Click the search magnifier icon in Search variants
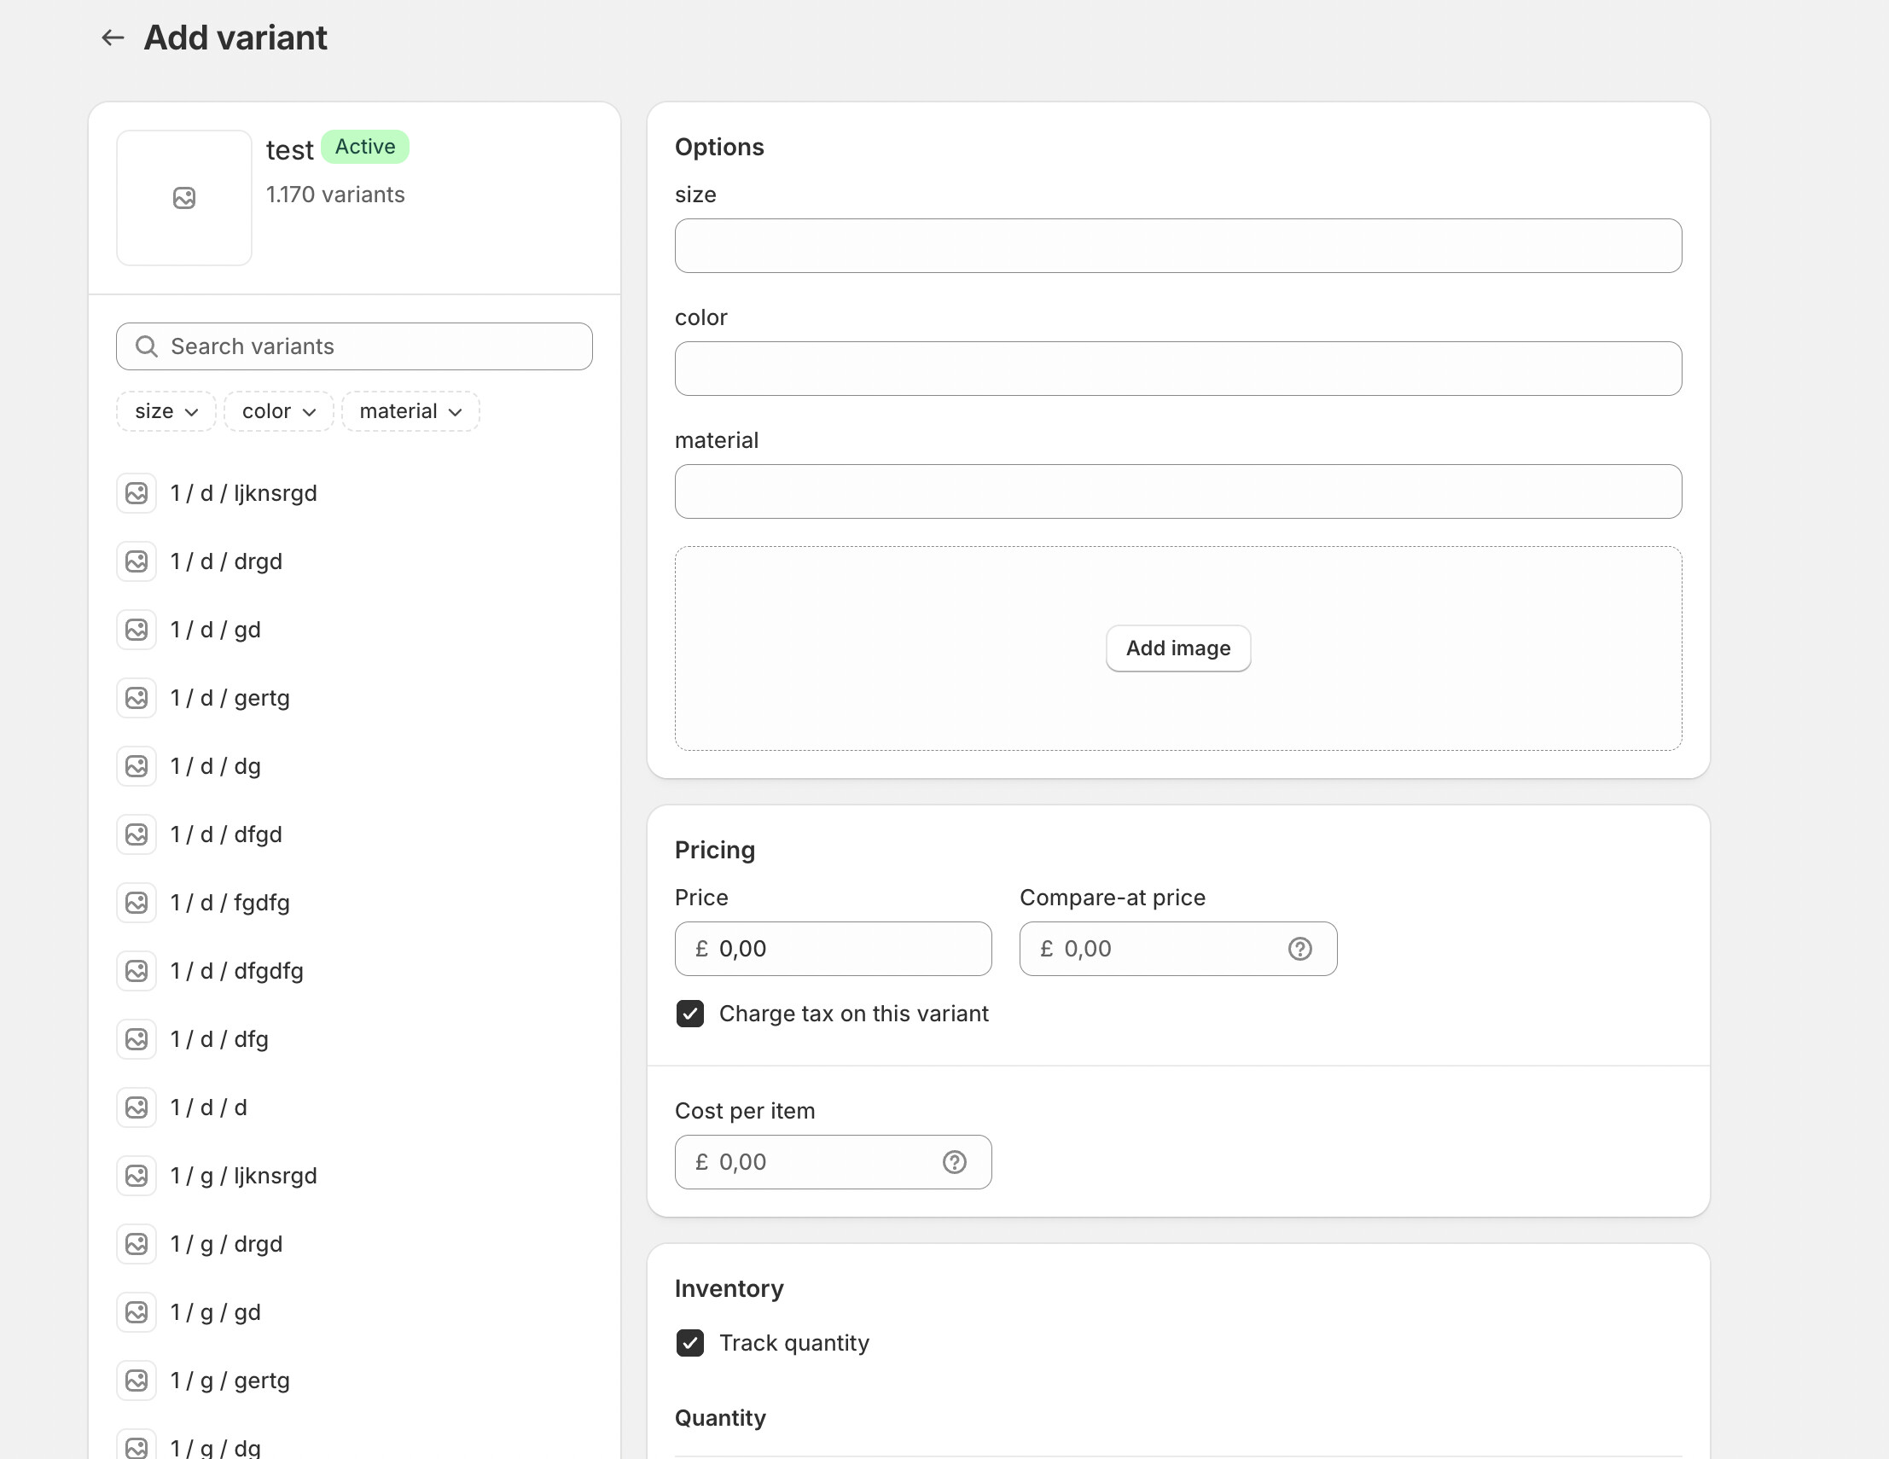1889x1459 pixels. click(x=147, y=346)
